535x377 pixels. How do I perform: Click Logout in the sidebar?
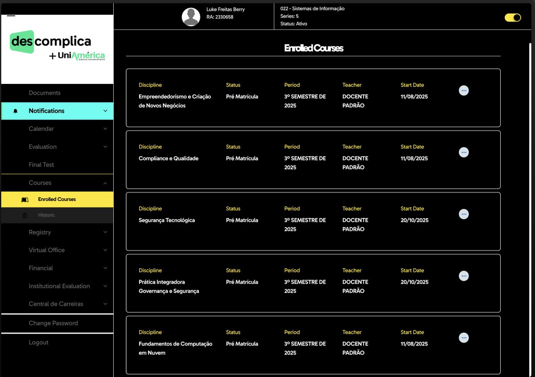coord(38,343)
